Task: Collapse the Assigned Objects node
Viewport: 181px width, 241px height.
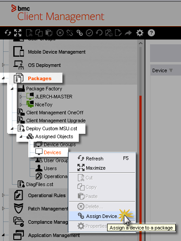Action: coord(21,136)
